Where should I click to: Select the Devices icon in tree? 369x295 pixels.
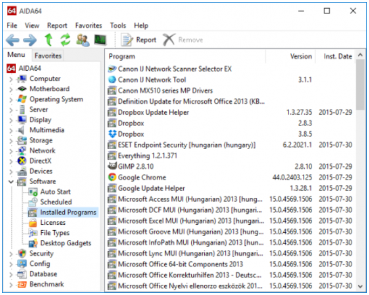22,171
